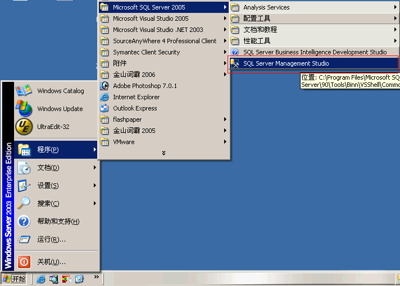Open 帮助和支持(H) entry
This screenshot has height=286, width=400.
coord(56,222)
